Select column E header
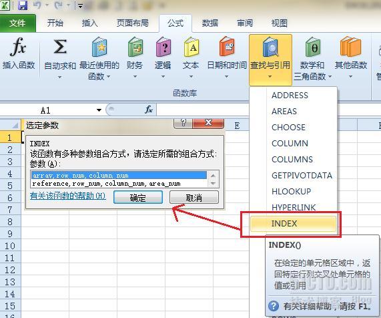The image size is (381, 318). 237,126
